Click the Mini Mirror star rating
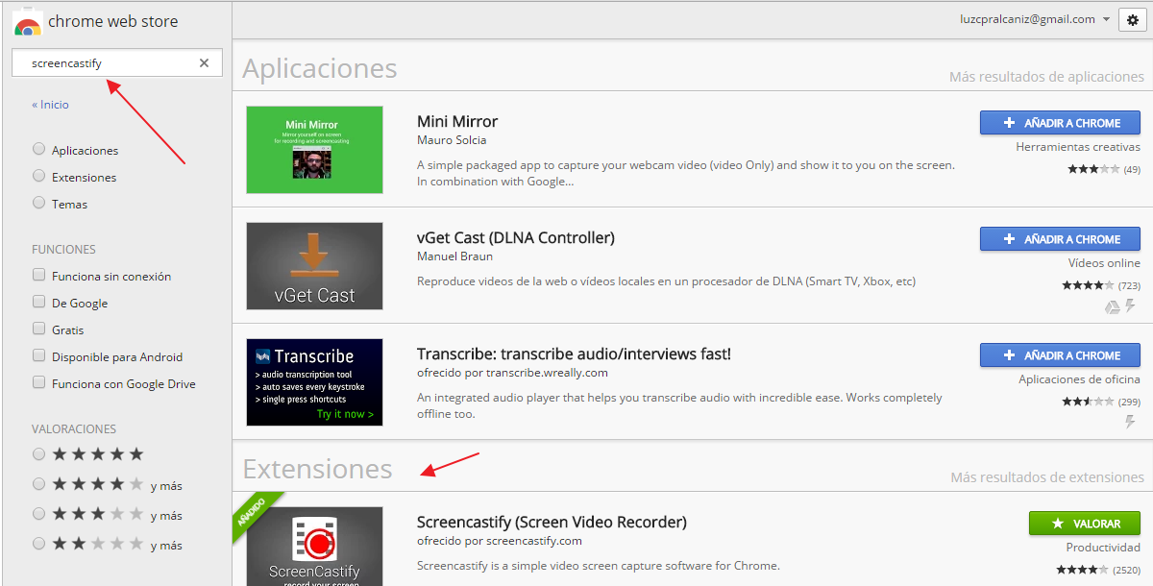1153x586 pixels. pyautogui.click(x=1093, y=169)
